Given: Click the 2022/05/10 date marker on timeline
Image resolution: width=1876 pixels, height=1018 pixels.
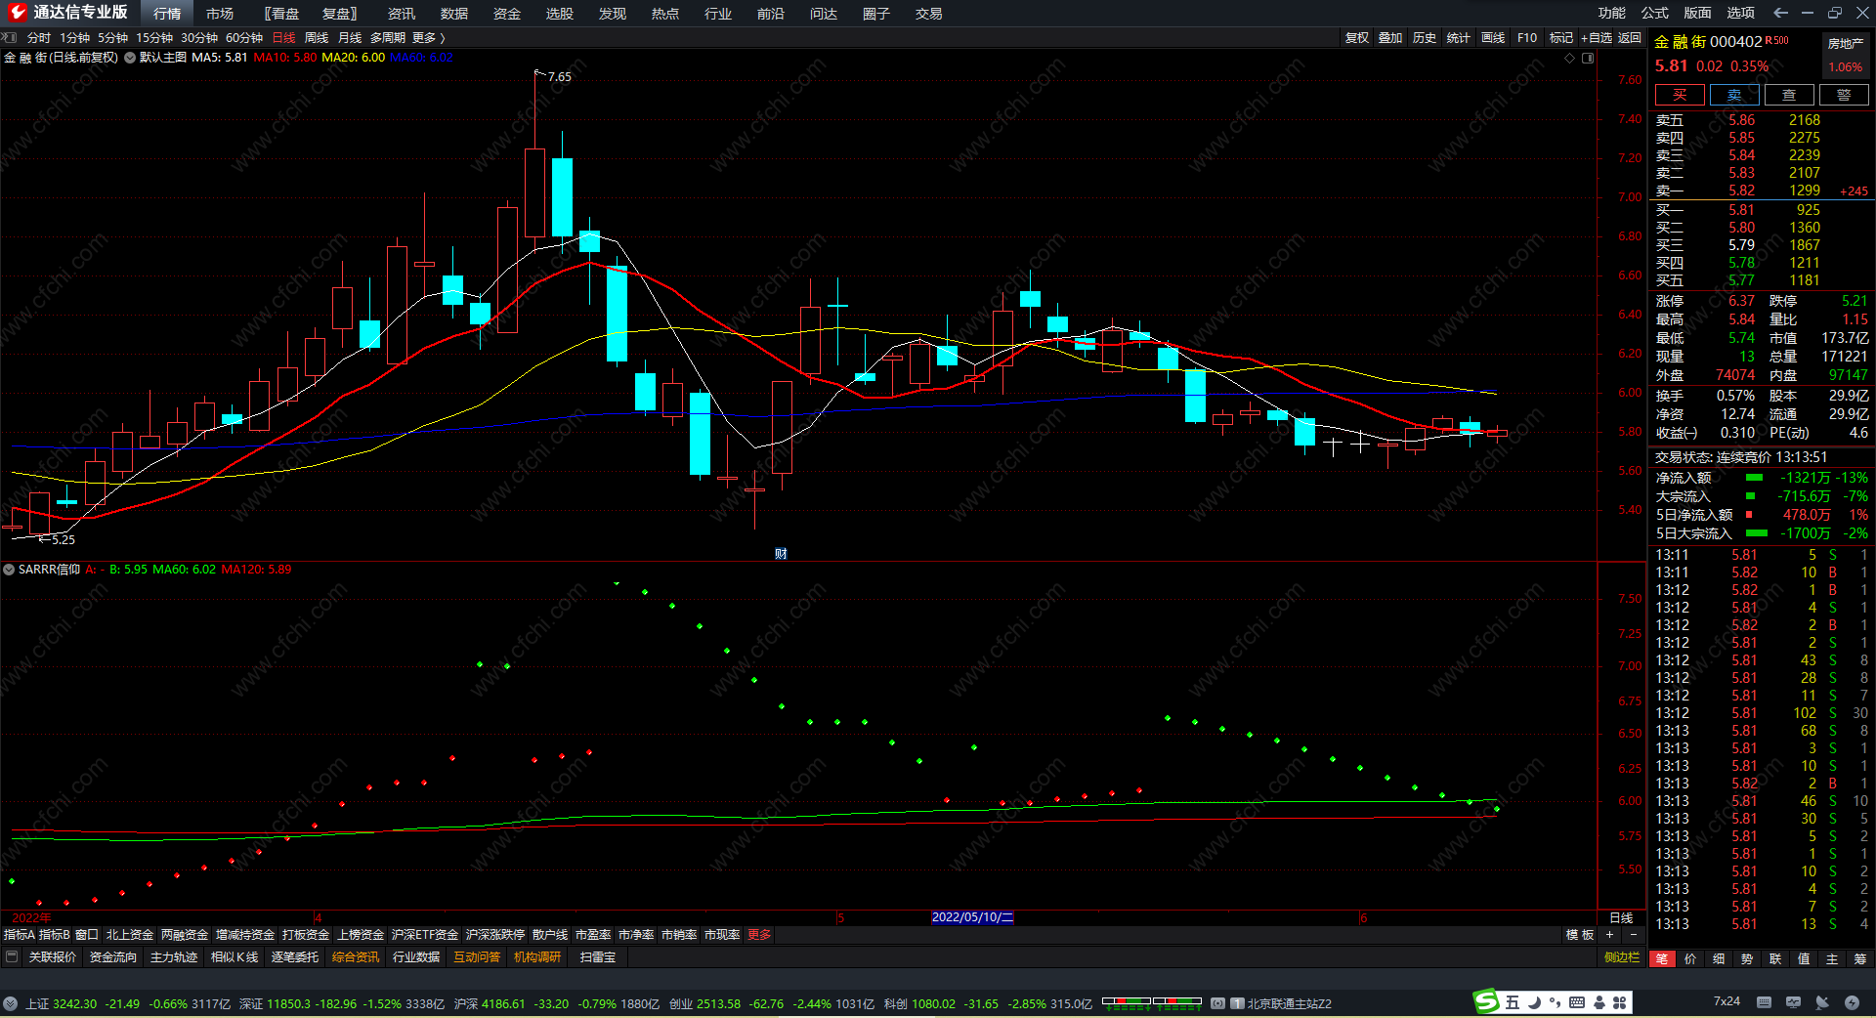Looking at the screenshot, I should tap(972, 917).
